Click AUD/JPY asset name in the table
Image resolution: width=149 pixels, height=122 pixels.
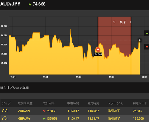tap(24, 111)
